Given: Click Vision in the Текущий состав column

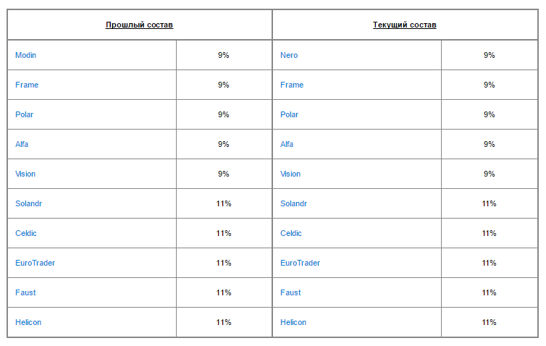Looking at the screenshot, I should point(290,174).
